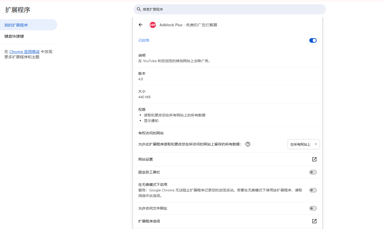The height and width of the screenshot is (229, 383).
Task: Click the magnifier icon in search bar
Action: coord(139,9)
